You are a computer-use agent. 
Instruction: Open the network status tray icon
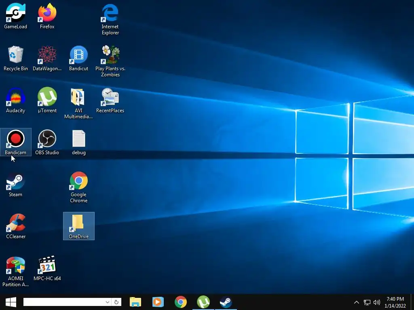point(367,302)
